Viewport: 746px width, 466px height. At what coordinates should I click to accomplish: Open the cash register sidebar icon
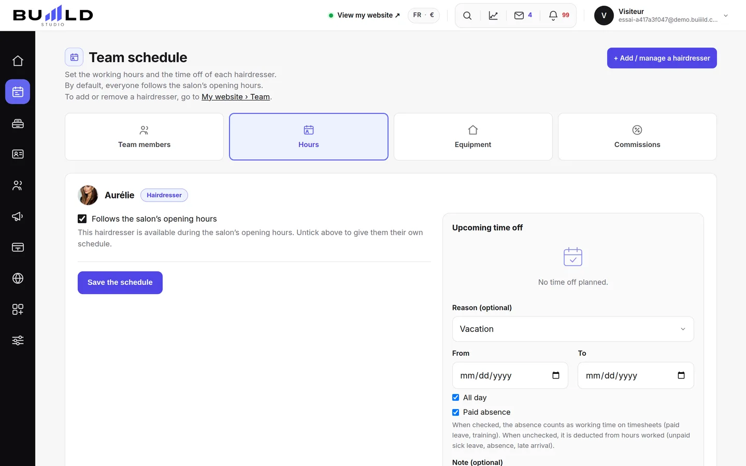pyautogui.click(x=18, y=123)
